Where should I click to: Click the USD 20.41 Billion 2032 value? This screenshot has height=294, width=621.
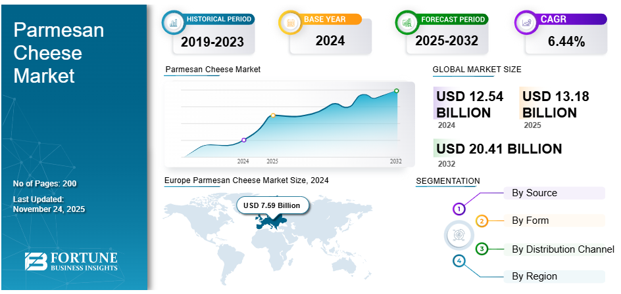tap(499, 149)
